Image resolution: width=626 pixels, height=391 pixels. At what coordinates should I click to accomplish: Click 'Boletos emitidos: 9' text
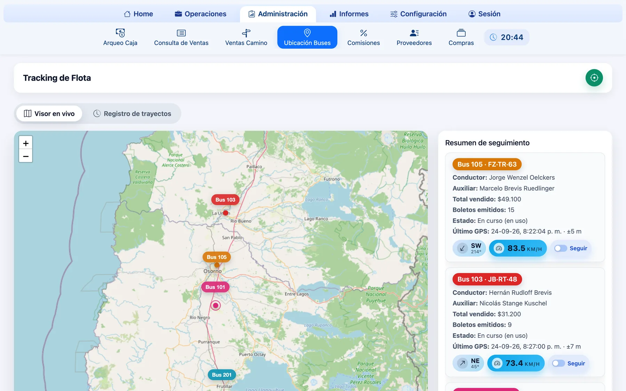pyautogui.click(x=482, y=325)
